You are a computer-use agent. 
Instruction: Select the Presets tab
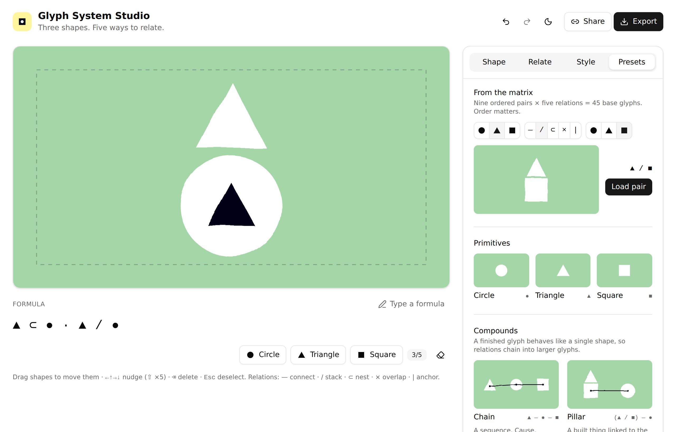pos(632,62)
